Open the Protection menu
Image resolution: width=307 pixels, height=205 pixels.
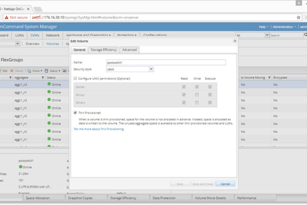[x=127, y=35]
